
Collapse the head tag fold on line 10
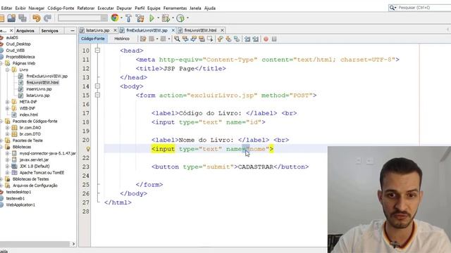coord(97,51)
